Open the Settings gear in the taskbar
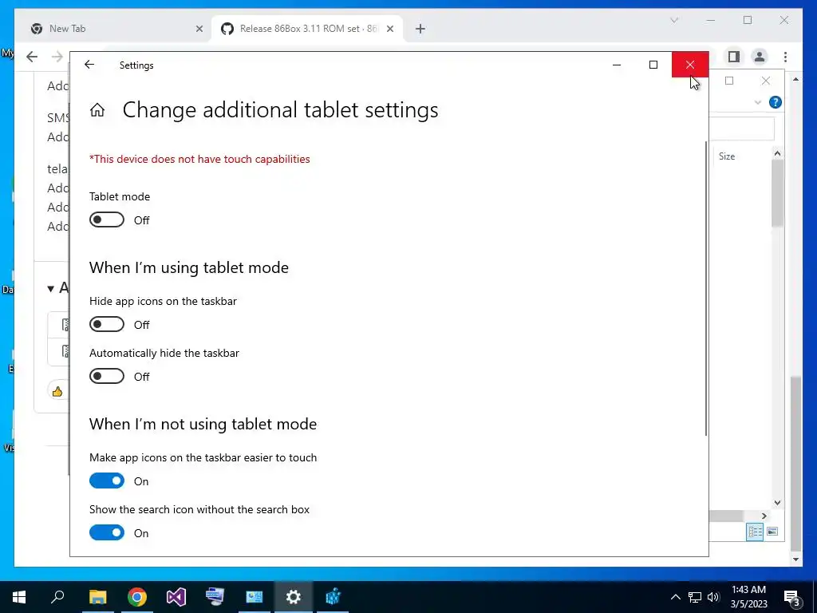817x613 pixels. point(294,597)
